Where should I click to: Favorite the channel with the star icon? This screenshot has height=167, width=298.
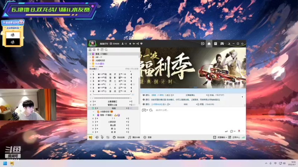click(130, 44)
